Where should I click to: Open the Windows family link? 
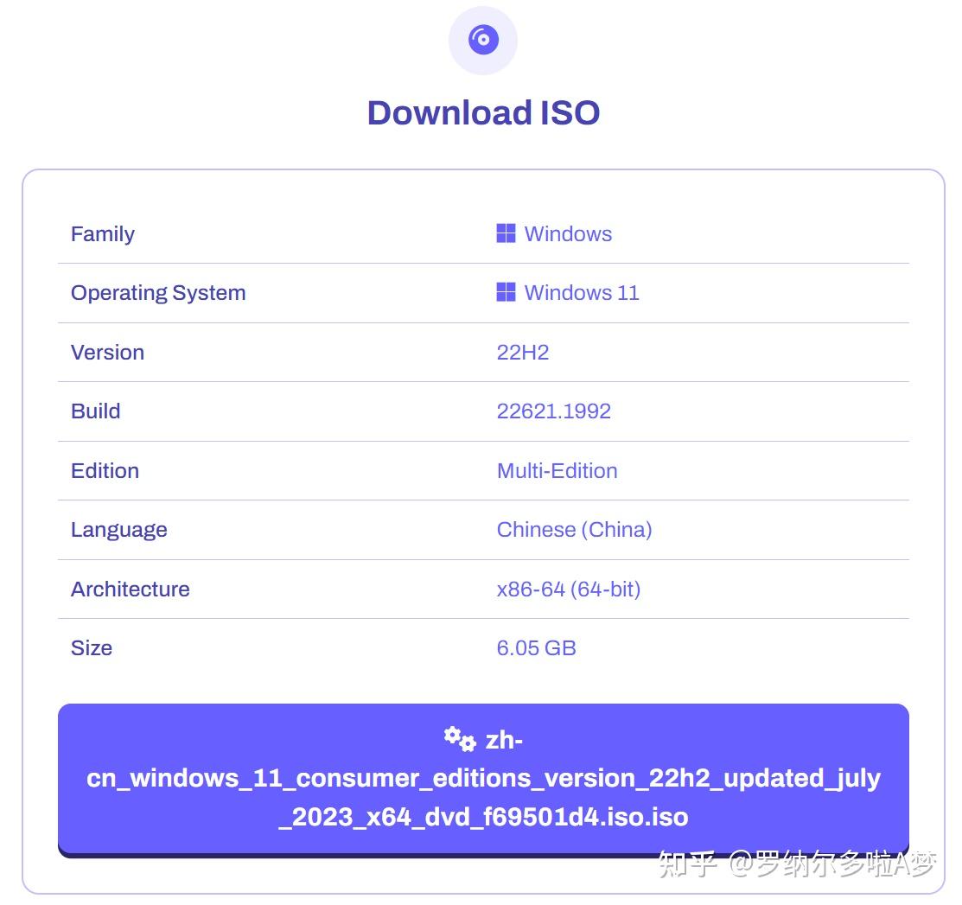[568, 233]
